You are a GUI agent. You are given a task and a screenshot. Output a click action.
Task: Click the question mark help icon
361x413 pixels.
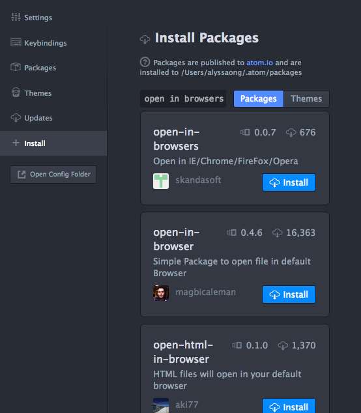click(145, 62)
